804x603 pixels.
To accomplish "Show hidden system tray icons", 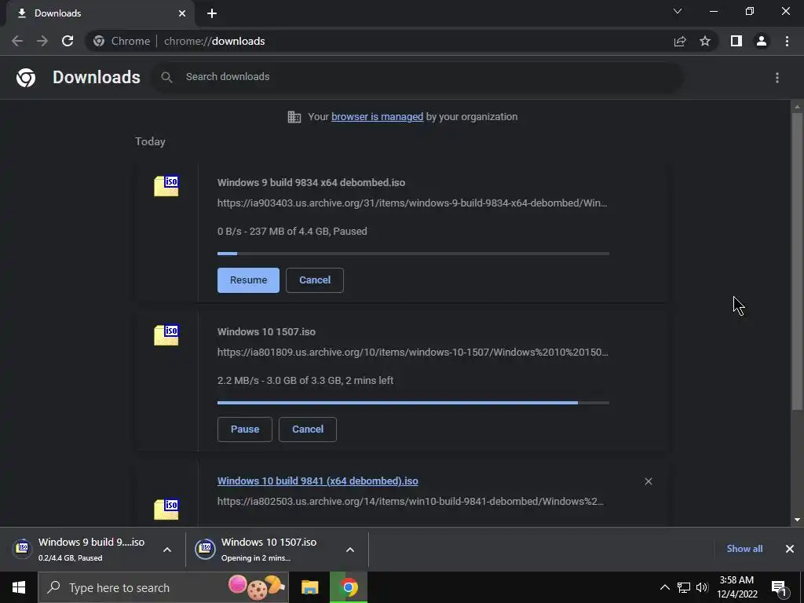I will coord(664,587).
